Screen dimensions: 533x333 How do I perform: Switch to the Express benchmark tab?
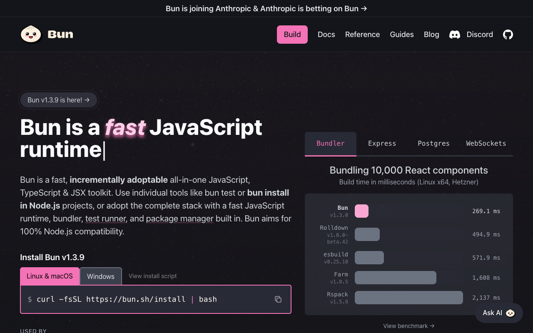coord(382,144)
